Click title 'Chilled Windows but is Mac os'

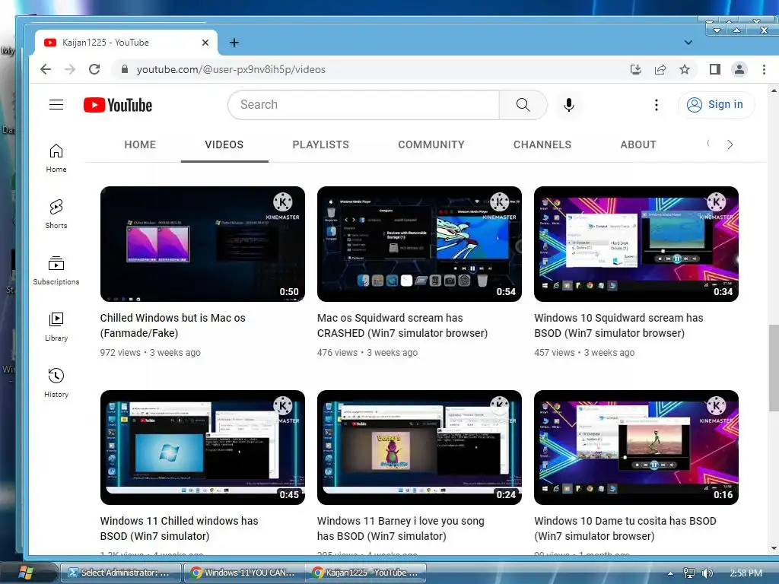173,325
